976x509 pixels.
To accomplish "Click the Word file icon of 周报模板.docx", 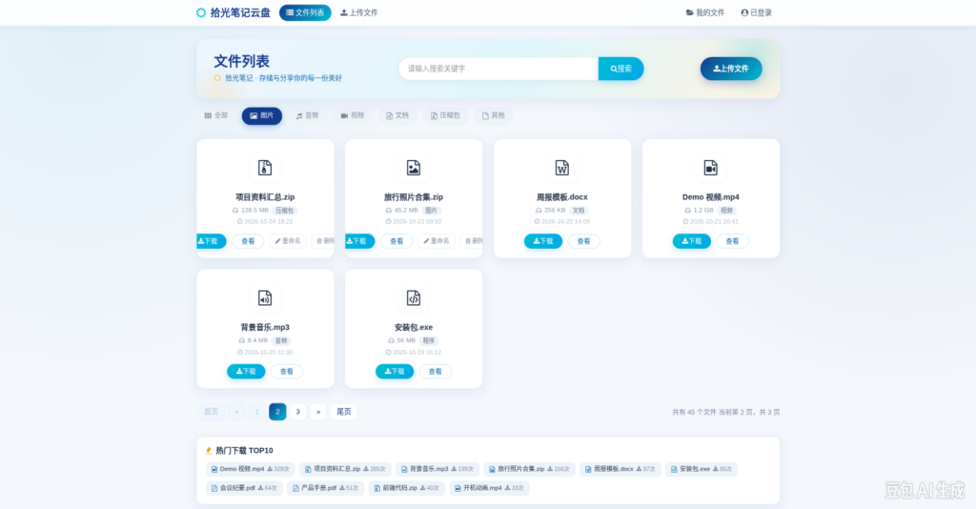I will click(x=562, y=168).
